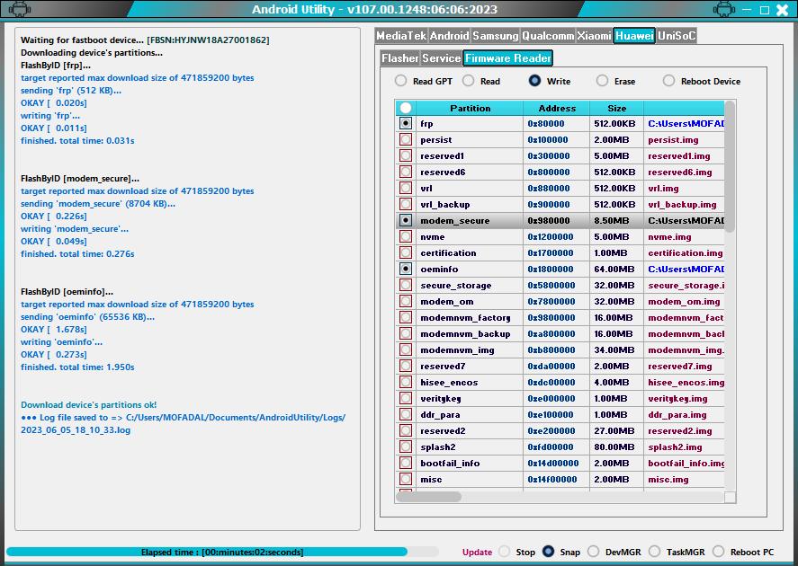The image size is (798, 566).
Task: Click the modem_secure file path cell
Action: click(x=684, y=220)
